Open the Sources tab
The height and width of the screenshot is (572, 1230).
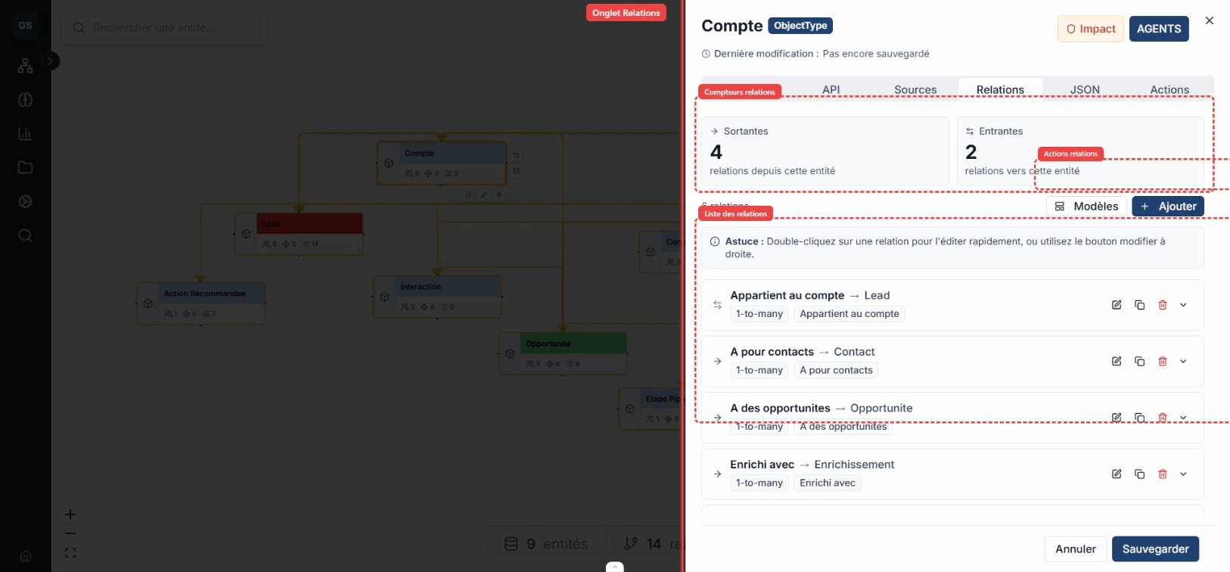point(915,89)
